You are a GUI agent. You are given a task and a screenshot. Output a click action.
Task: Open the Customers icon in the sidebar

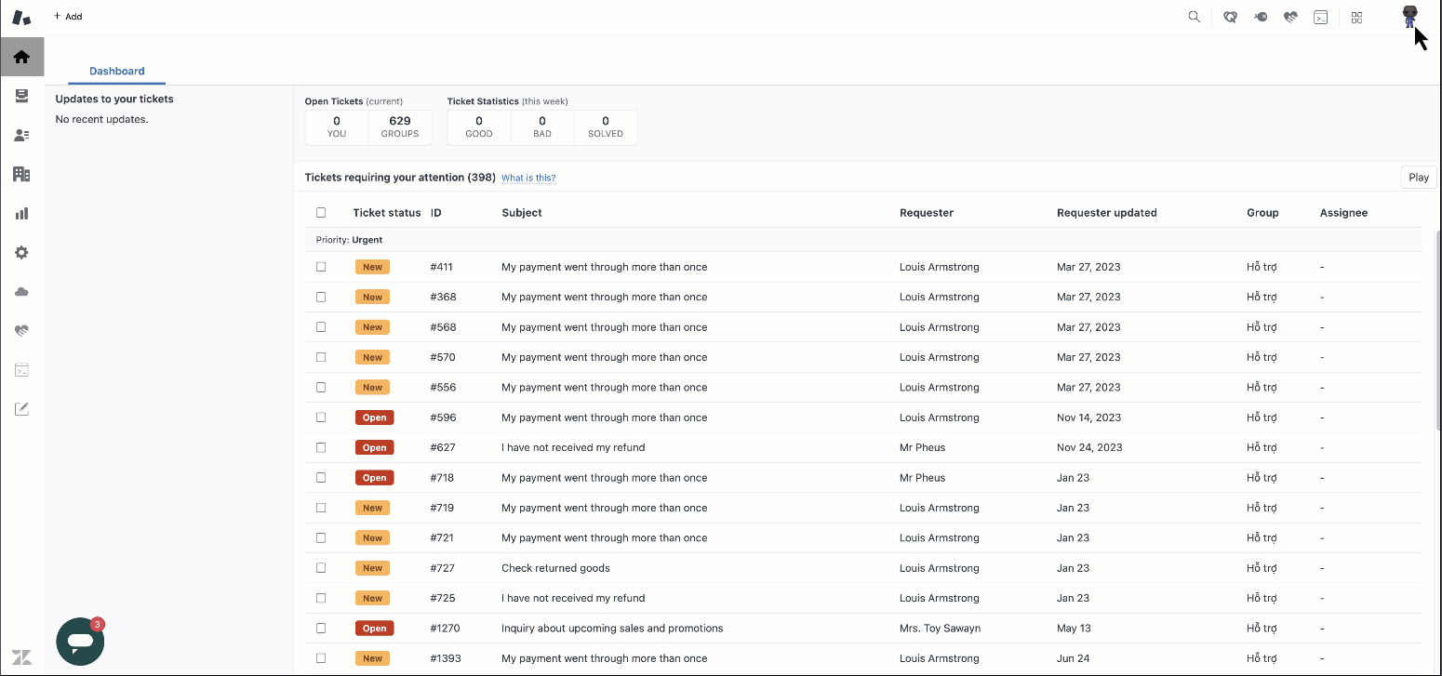(x=21, y=135)
